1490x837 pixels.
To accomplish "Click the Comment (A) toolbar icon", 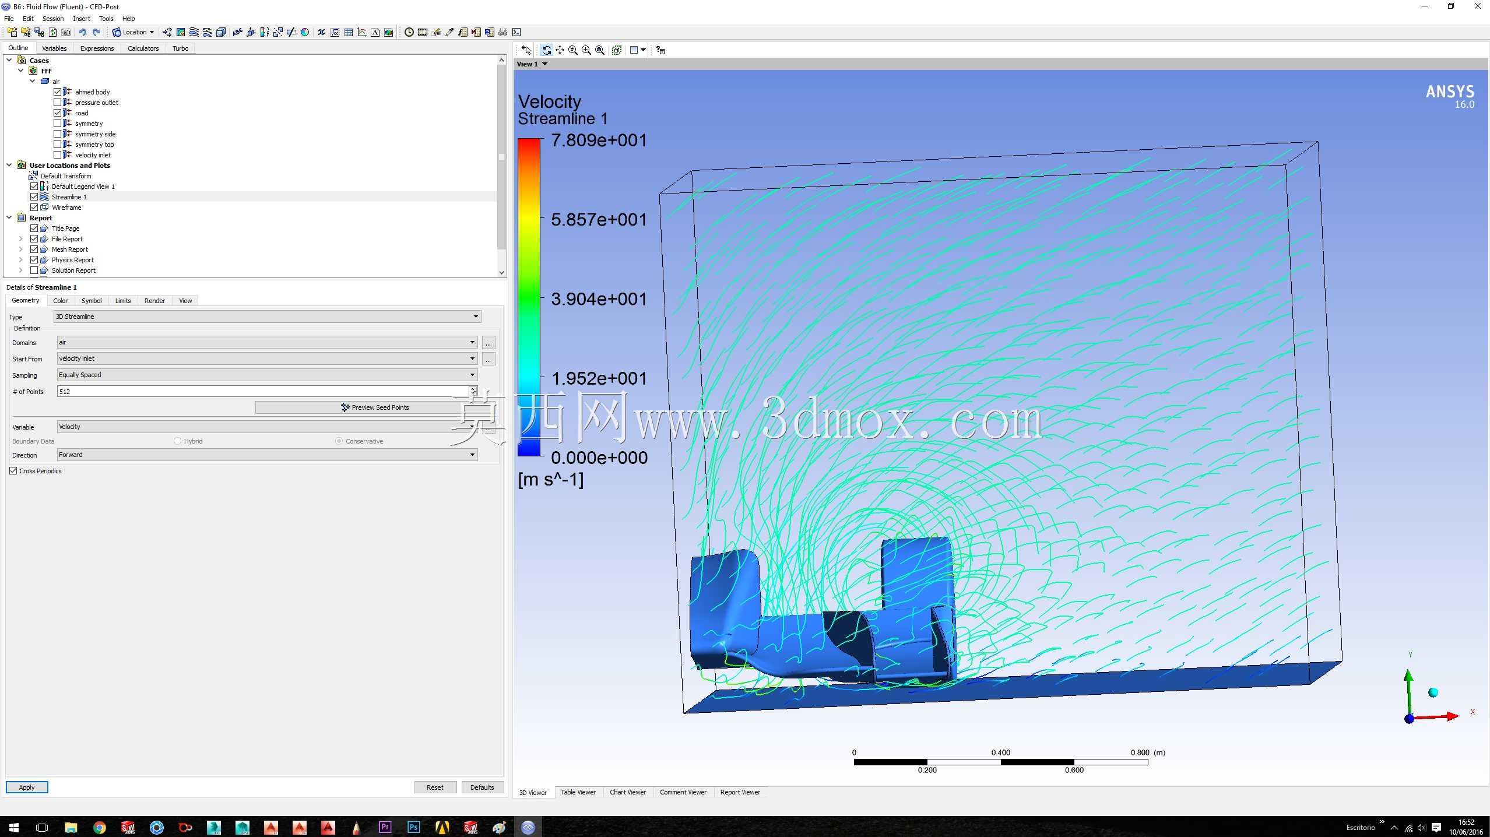I will (x=375, y=32).
